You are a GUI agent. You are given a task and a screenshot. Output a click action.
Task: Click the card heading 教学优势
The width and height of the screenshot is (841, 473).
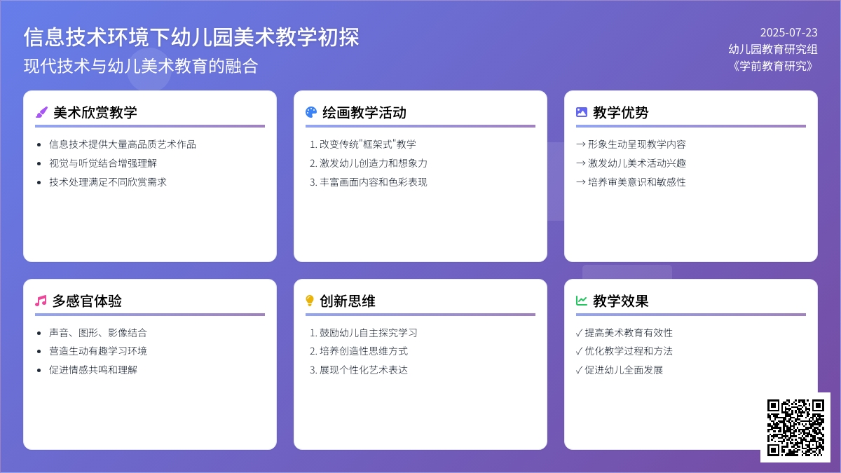point(621,112)
